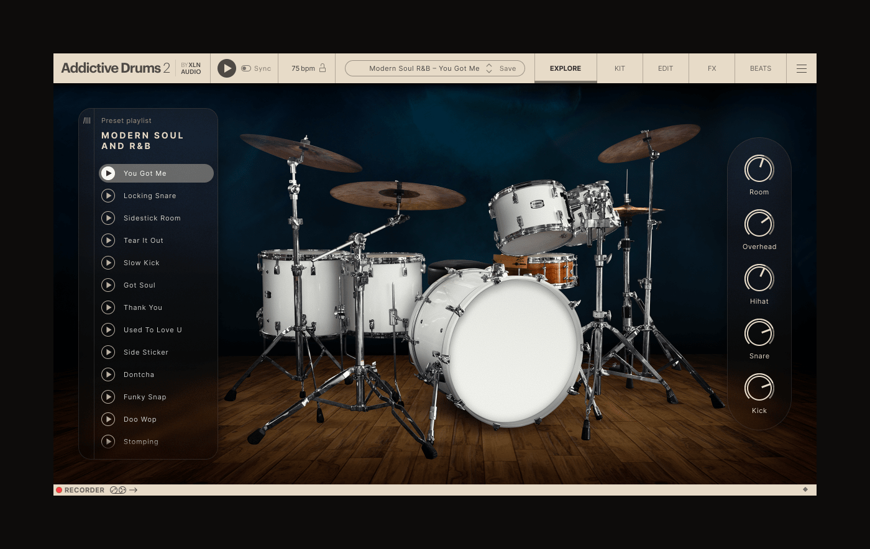Switch to the FX tab

(712, 68)
